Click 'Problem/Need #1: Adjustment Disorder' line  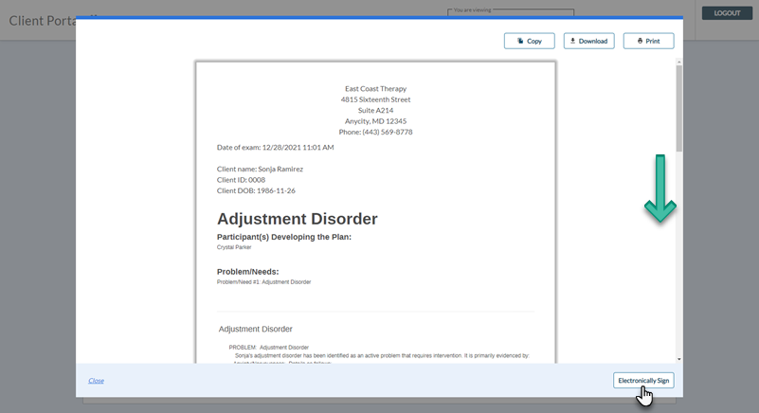click(x=263, y=281)
